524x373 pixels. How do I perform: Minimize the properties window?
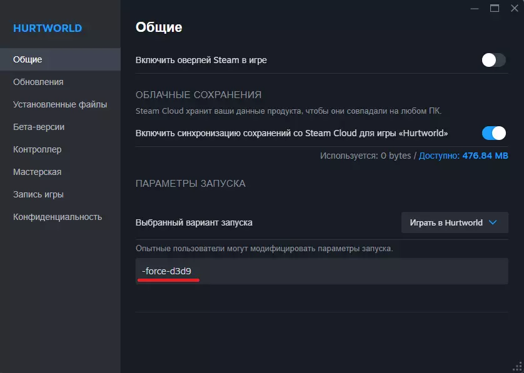475,8
